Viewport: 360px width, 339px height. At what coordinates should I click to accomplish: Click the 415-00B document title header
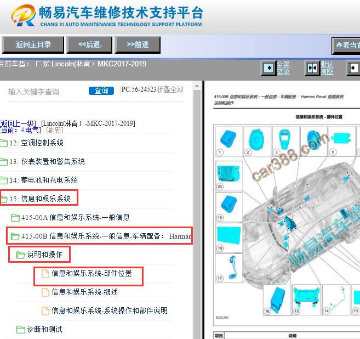coord(278,100)
